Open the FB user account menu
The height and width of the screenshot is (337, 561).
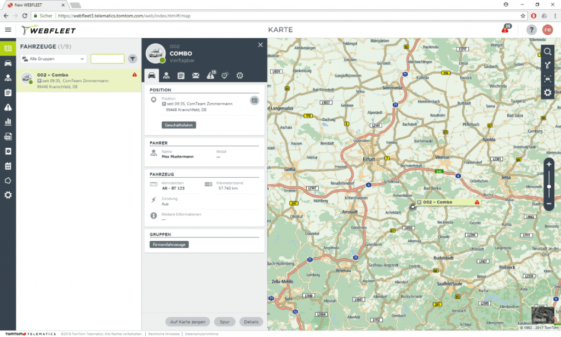[547, 30]
